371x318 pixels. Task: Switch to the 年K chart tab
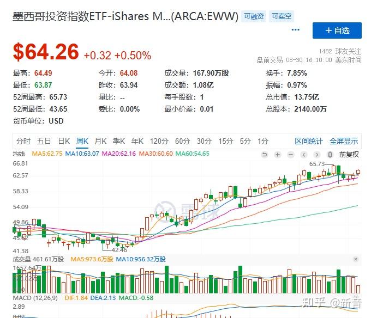[137, 141]
